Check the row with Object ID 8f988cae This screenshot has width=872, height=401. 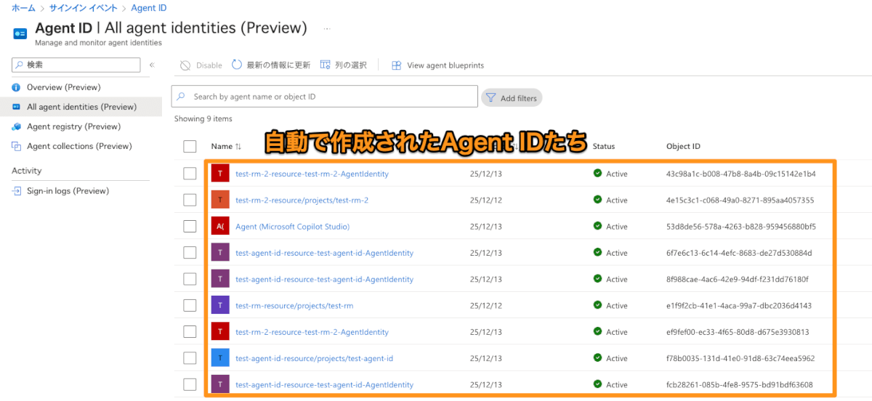pos(190,279)
